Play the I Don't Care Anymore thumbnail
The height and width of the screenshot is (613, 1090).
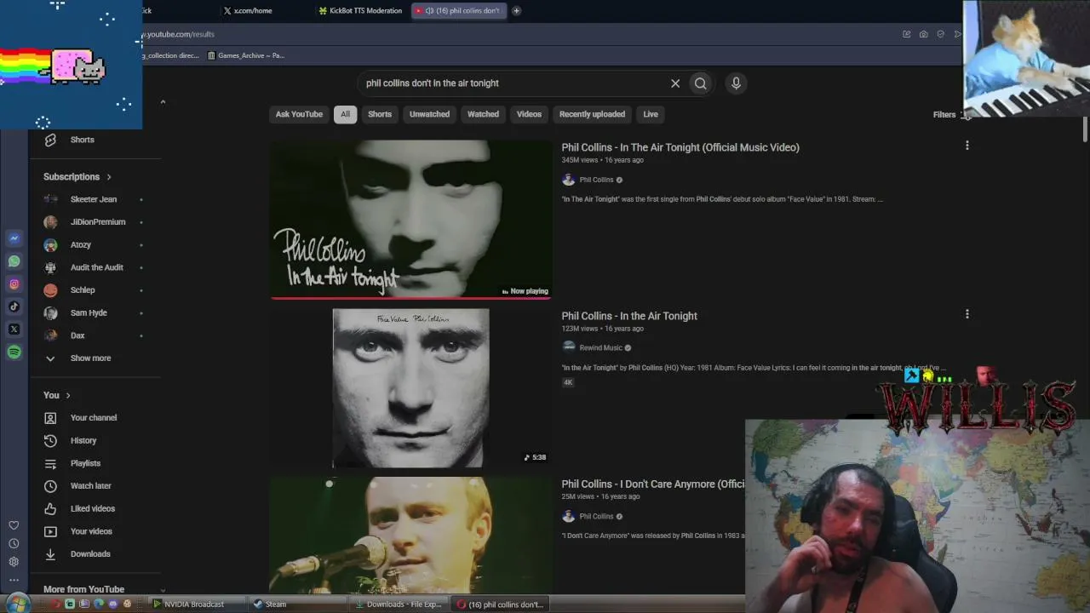pyautogui.click(x=411, y=535)
